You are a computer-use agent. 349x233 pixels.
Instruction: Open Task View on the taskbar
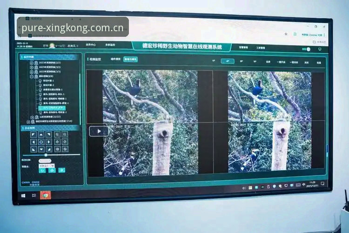34,196
